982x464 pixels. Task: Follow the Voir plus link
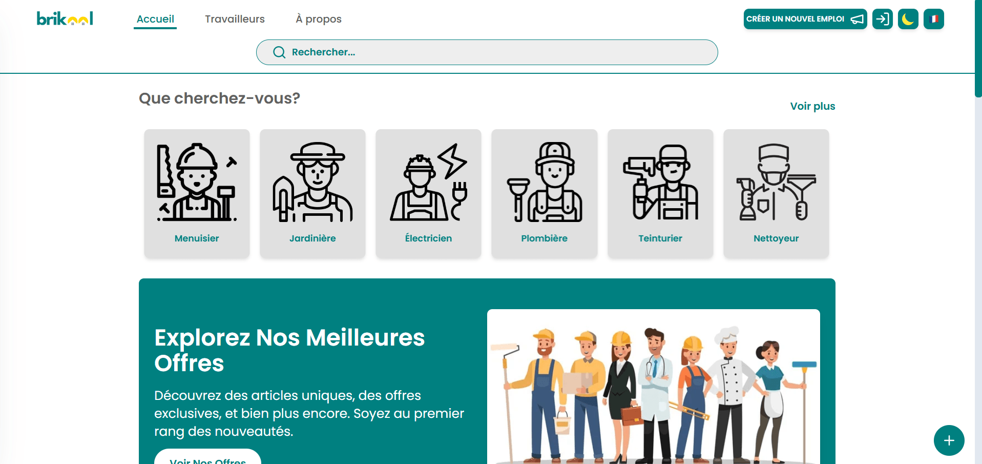click(812, 106)
